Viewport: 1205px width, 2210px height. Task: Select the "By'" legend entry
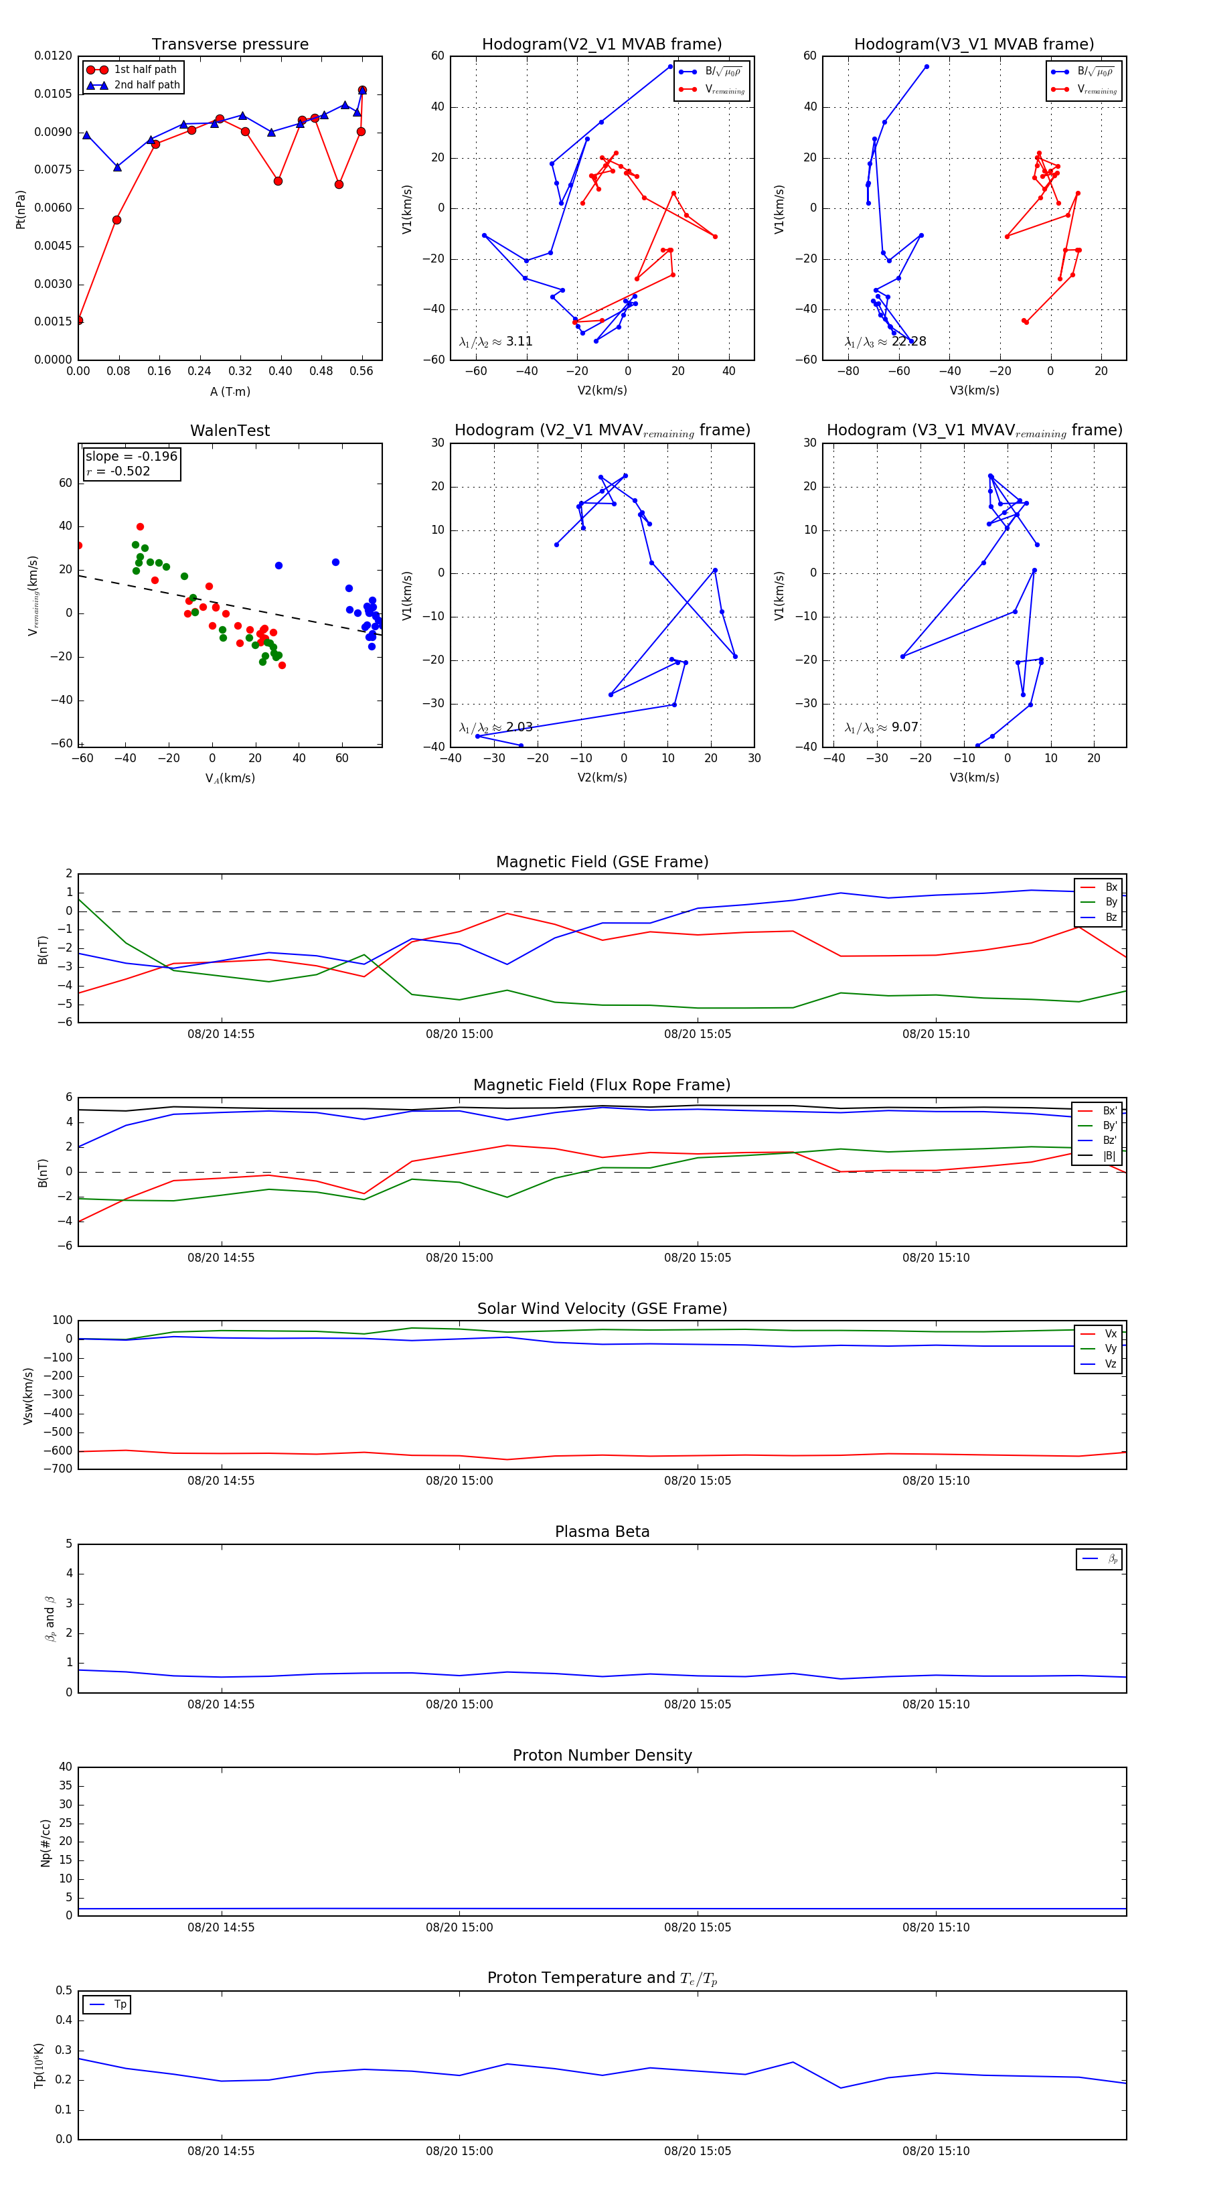[1097, 1126]
